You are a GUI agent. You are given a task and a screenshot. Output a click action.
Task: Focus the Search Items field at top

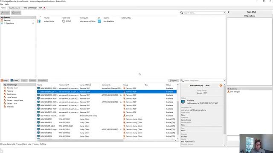[203, 13]
